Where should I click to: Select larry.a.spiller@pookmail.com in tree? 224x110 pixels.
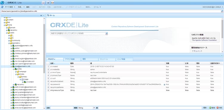25,95
